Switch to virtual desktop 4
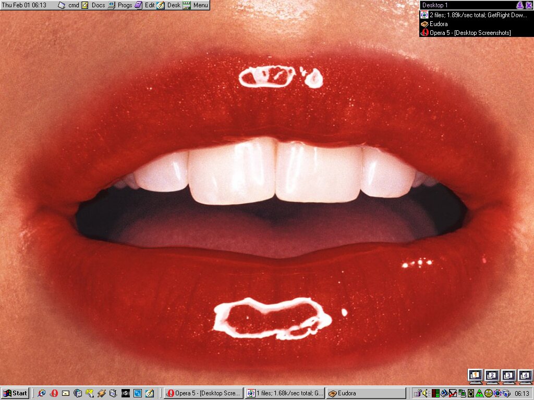Viewport: 534px width, 400px height. (525, 376)
